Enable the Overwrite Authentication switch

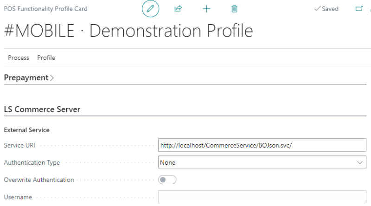point(167,180)
